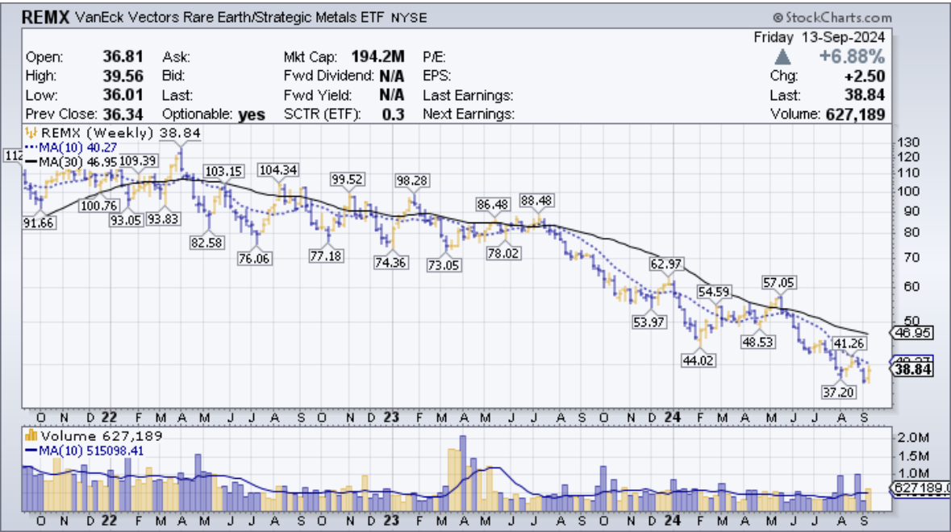Click the Open value 36.81

pos(123,56)
